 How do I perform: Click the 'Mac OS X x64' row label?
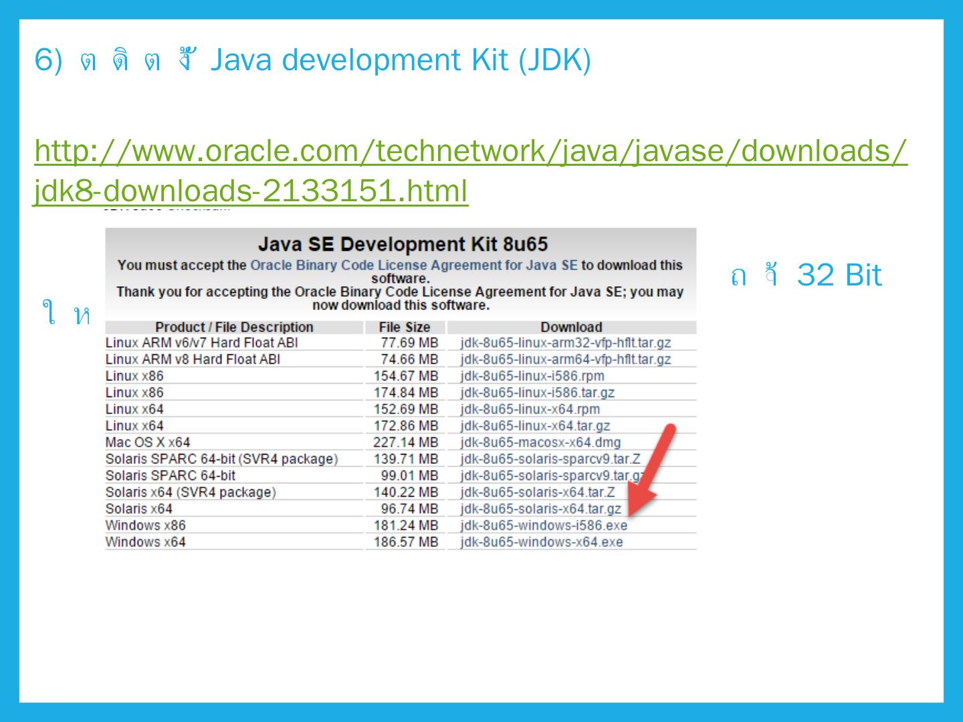pyautogui.click(x=147, y=443)
